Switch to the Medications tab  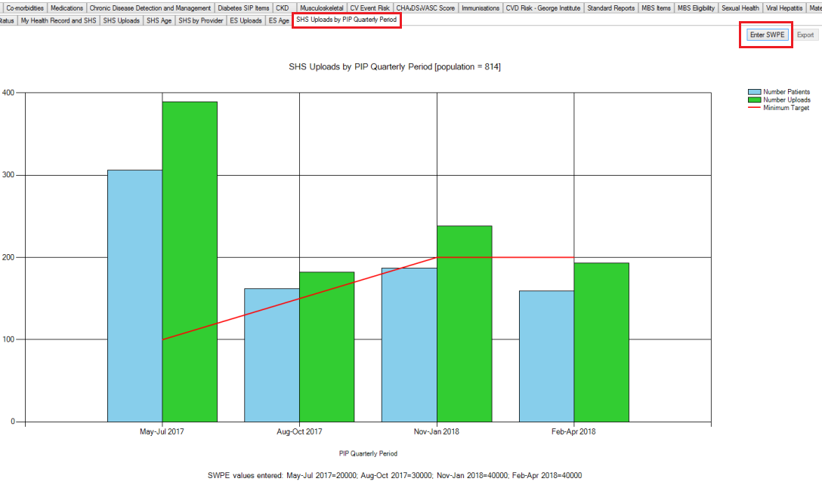(x=66, y=8)
